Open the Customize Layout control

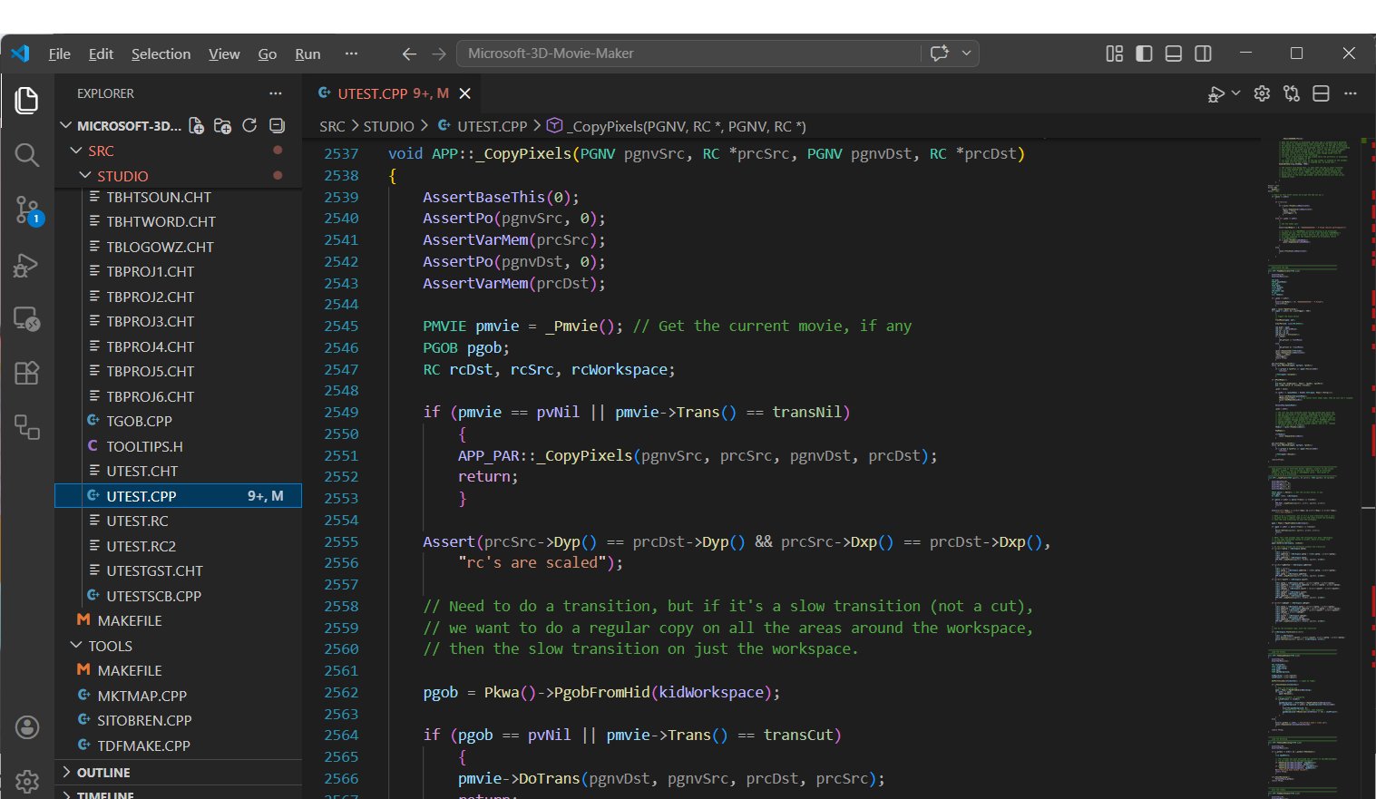click(1115, 54)
